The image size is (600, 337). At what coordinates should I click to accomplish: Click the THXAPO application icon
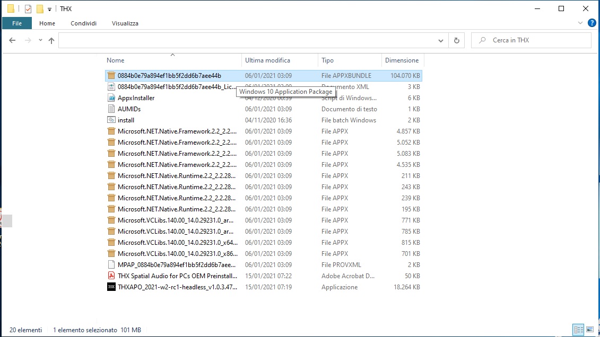click(111, 287)
